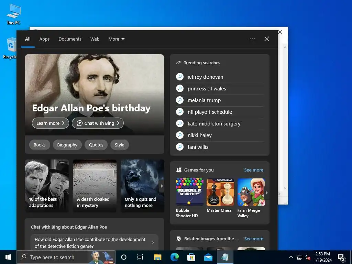Open Task View on the taskbar

(140, 257)
